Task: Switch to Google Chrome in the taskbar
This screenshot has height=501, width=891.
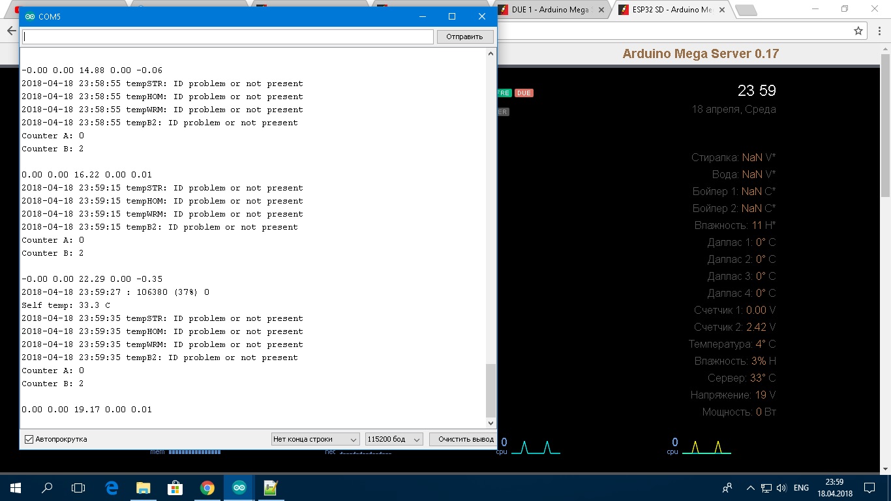Action: tap(207, 488)
